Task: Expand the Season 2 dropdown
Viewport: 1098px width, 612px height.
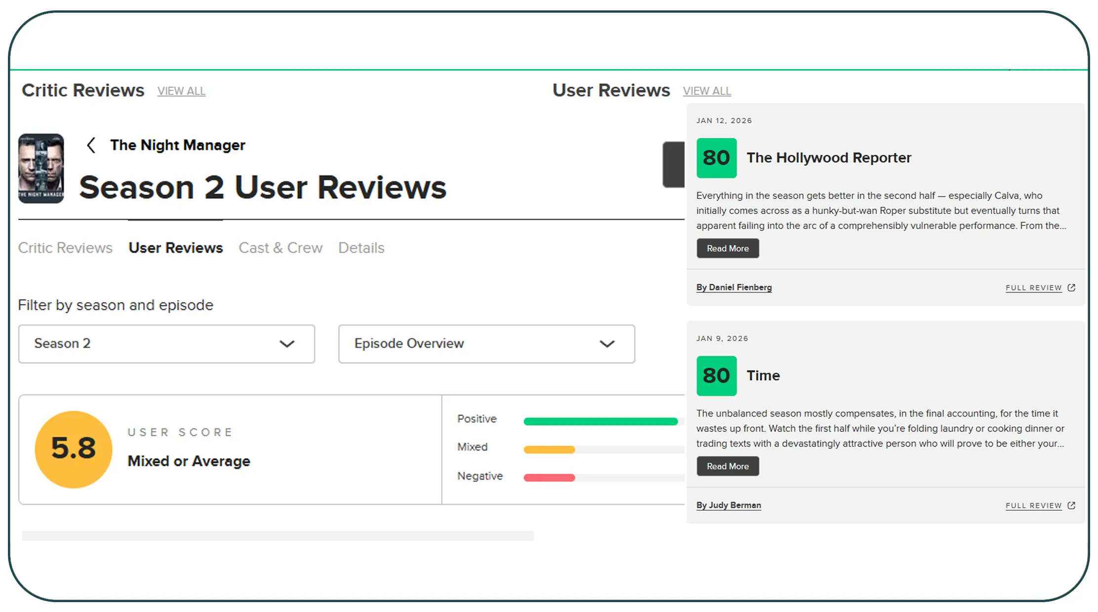Action: 166,344
